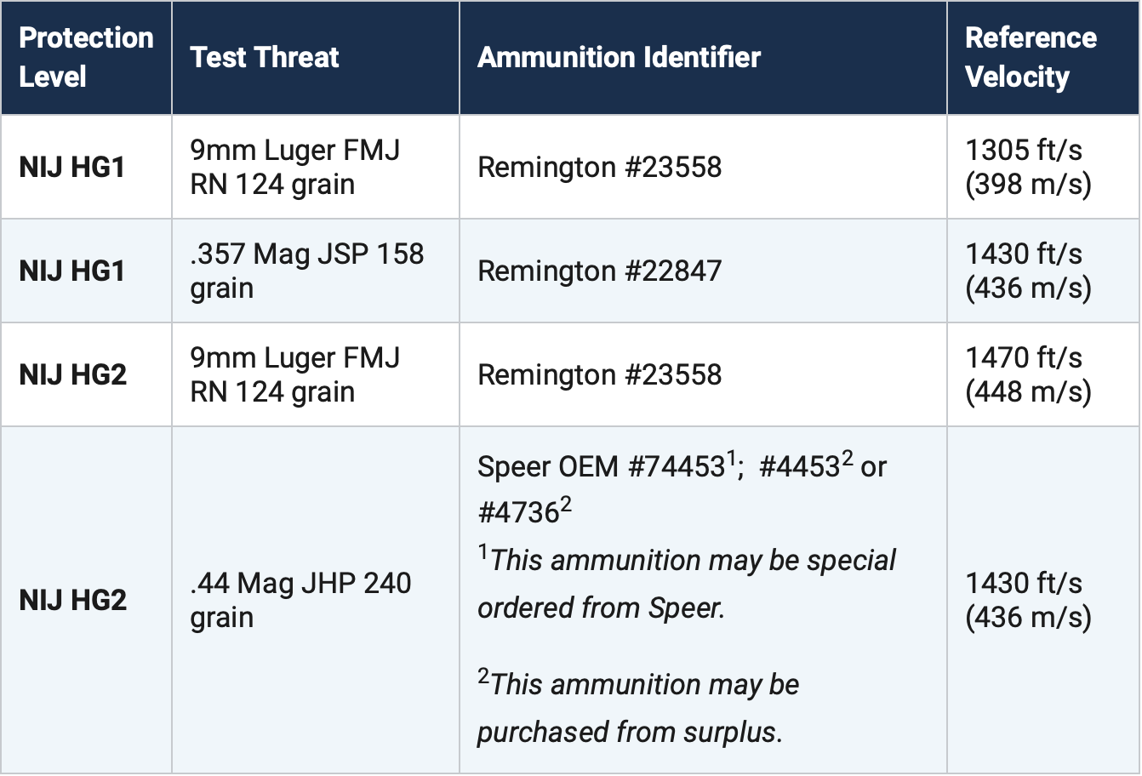
Task: Select the .357 Mag JSP 158 grain cell
Action: click(306, 271)
